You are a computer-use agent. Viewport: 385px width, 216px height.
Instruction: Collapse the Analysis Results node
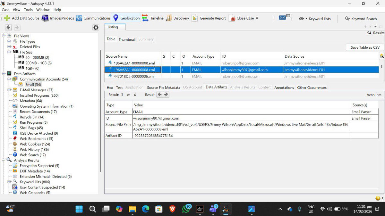pos(4,160)
